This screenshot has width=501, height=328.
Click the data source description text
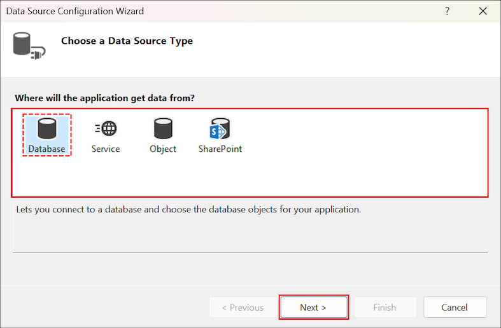point(187,209)
